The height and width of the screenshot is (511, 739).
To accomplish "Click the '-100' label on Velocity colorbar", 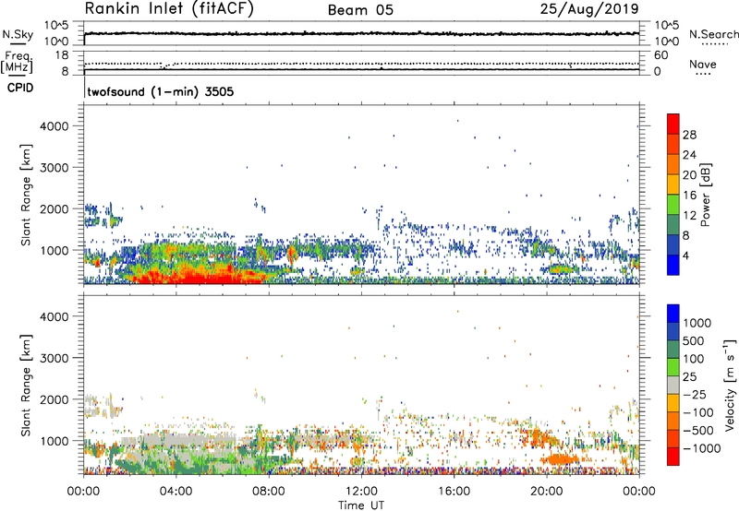I will tap(698, 412).
